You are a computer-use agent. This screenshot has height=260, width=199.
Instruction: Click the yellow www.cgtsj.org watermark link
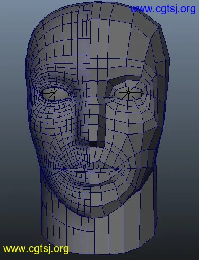(x=36, y=249)
